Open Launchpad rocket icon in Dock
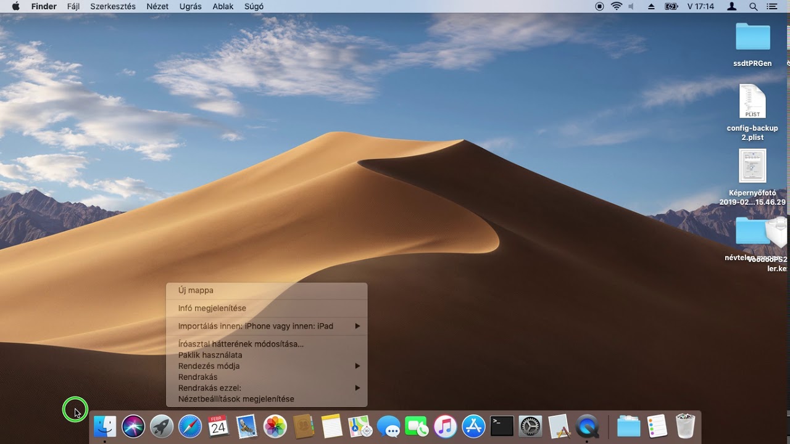790x444 pixels. click(162, 426)
